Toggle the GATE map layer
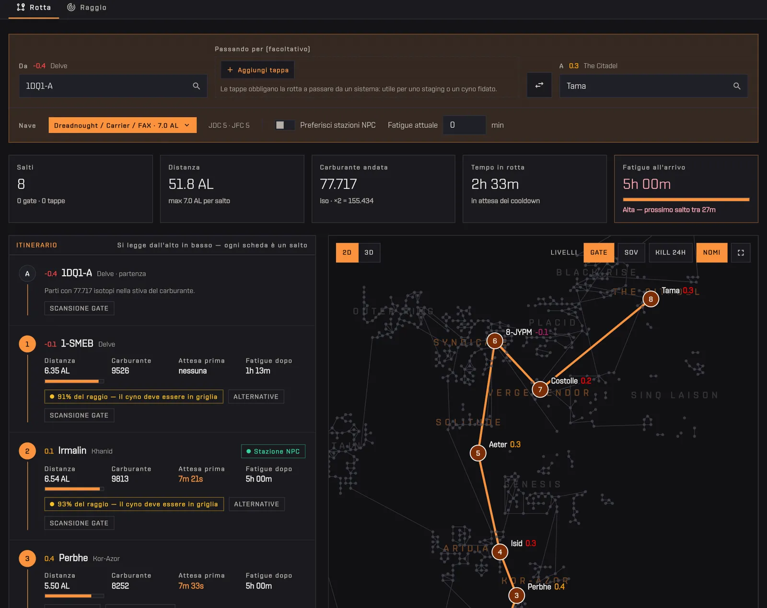Image resolution: width=767 pixels, height=608 pixels. click(x=599, y=253)
